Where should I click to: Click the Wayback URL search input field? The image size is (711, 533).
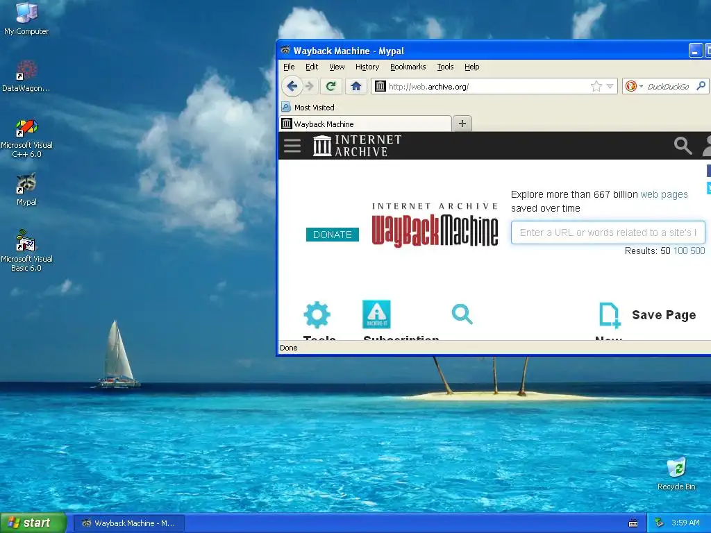[x=608, y=232]
